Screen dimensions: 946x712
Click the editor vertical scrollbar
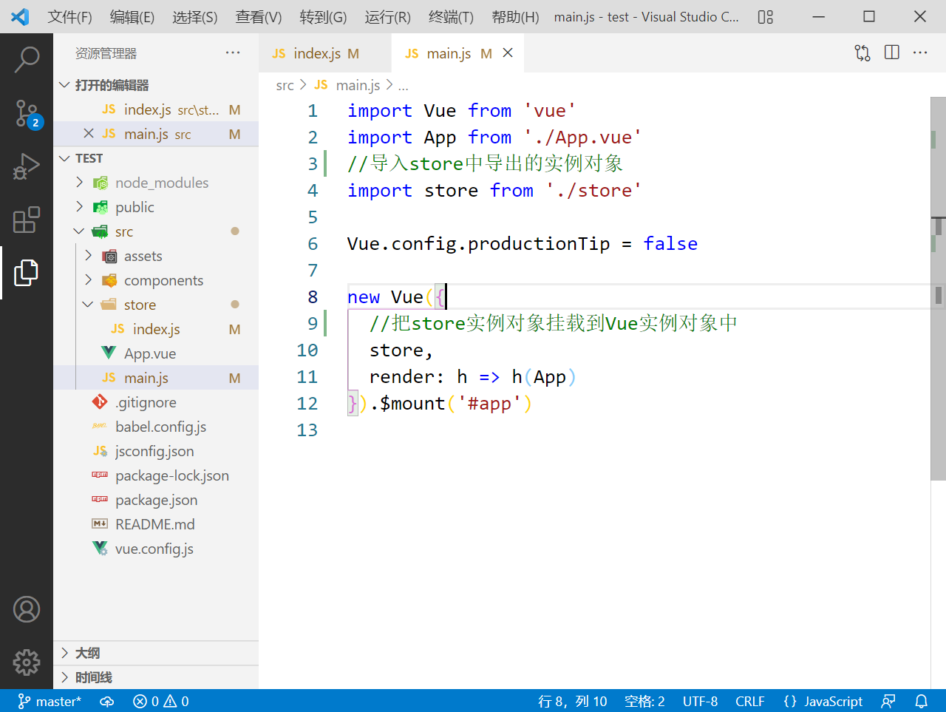(x=937, y=370)
